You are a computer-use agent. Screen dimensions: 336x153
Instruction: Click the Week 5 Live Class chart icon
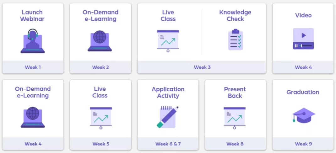(x=101, y=118)
